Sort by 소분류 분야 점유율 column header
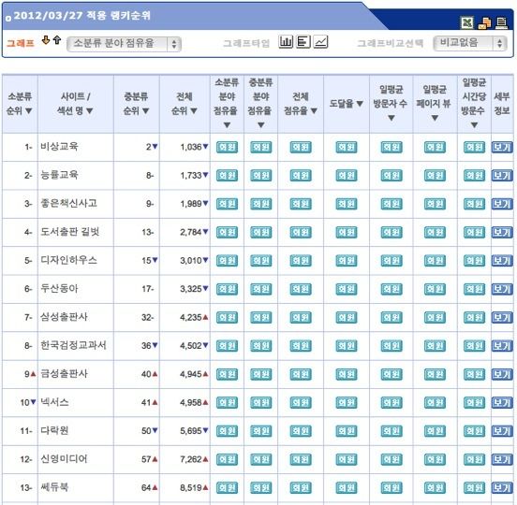517x505 pixels. pyautogui.click(x=227, y=104)
